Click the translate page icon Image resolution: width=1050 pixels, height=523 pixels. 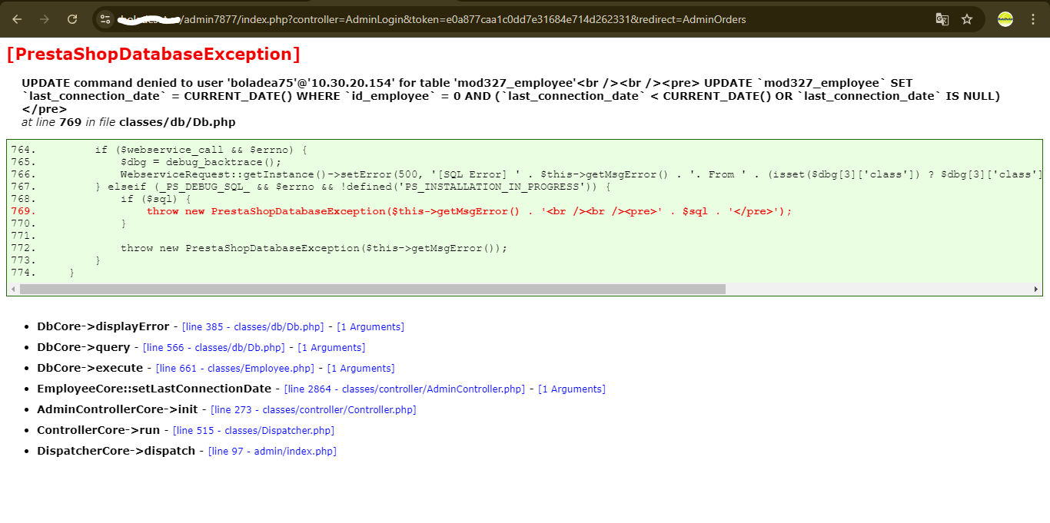pyautogui.click(x=942, y=19)
